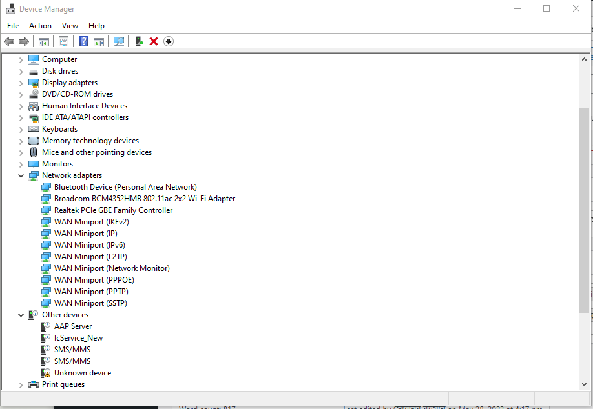The width and height of the screenshot is (593, 409).
Task: Expand the Disk drives node
Action: [21, 72]
